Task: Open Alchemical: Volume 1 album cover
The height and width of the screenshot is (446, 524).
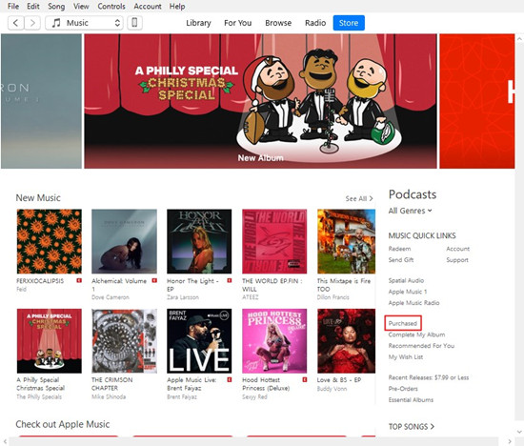Action: click(x=124, y=241)
